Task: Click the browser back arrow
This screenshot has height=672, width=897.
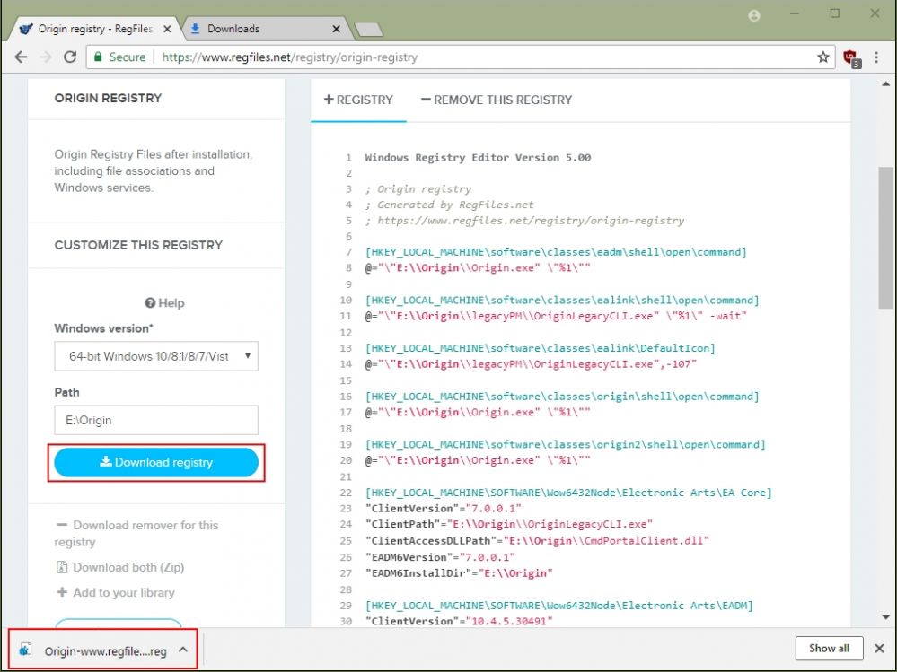Action: pyautogui.click(x=21, y=57)
